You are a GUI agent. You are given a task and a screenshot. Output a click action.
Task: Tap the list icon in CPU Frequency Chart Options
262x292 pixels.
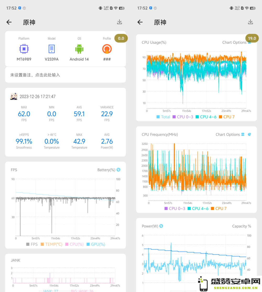pyautogui.click(x=243, y=135)
